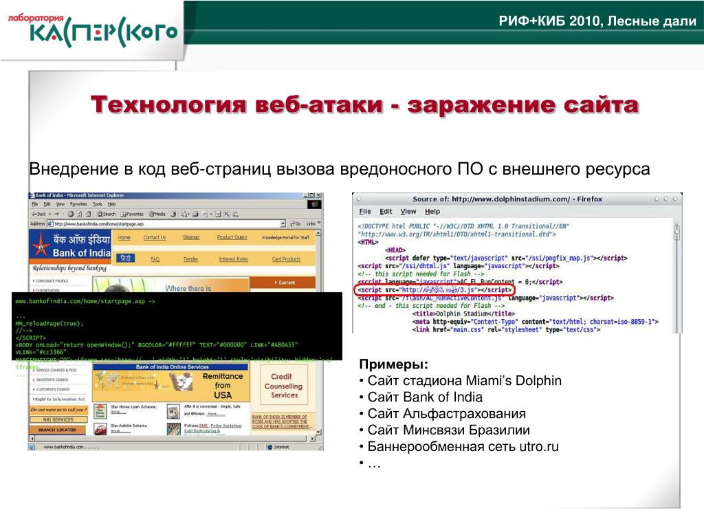Click the ATM image icon
This screenshot has width=704, height=528.
pyautogui.click(x=173, y=411)
